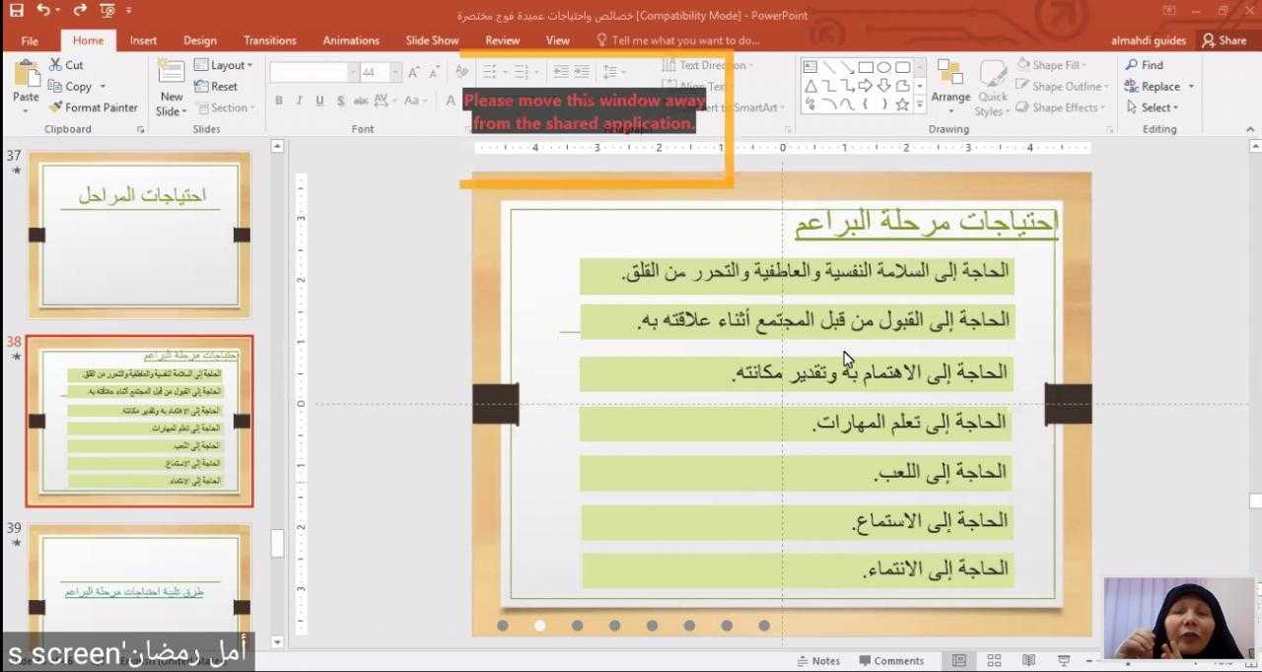Click the Undo arrow icon

(x=42, y=11)
